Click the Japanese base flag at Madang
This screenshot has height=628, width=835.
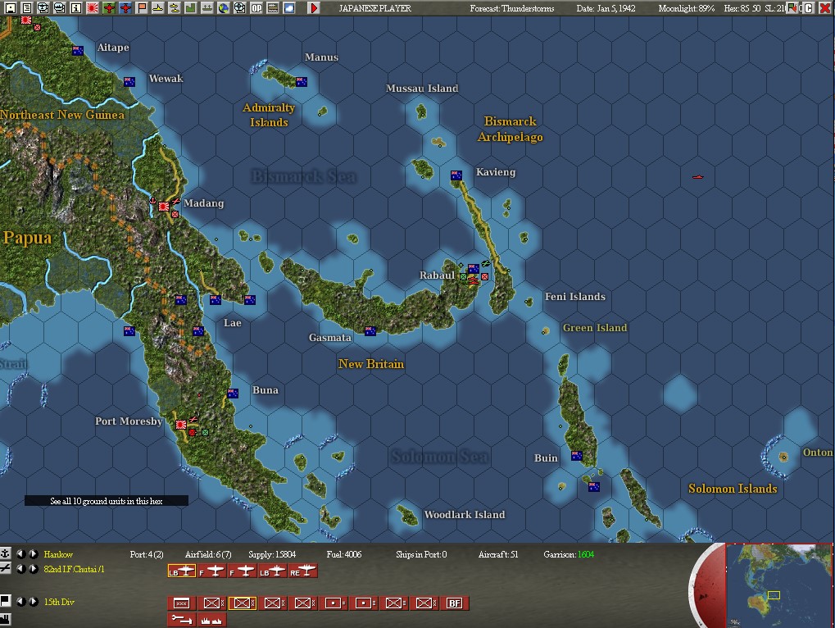164,206
